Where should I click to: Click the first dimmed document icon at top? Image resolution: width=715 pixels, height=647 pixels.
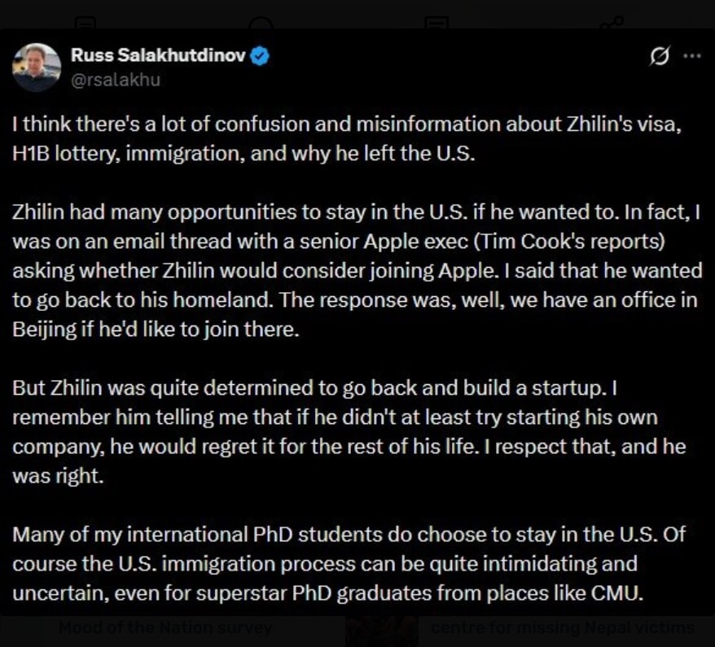(86, 23)
